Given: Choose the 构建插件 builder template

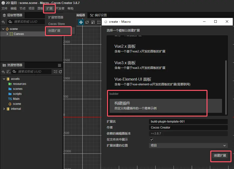Looking at the screenshot, I should (166, 106).
